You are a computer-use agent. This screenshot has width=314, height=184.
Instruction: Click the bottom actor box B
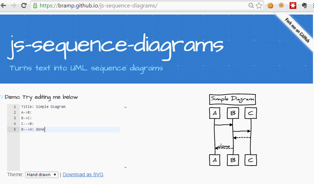coord(233,160)
